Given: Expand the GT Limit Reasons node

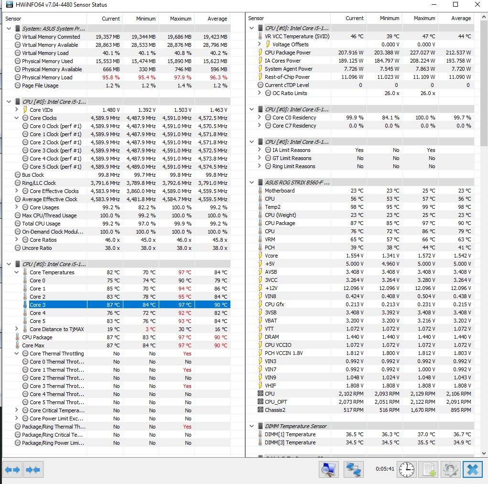Looking at the screenshot, I should tap(259, 158).
